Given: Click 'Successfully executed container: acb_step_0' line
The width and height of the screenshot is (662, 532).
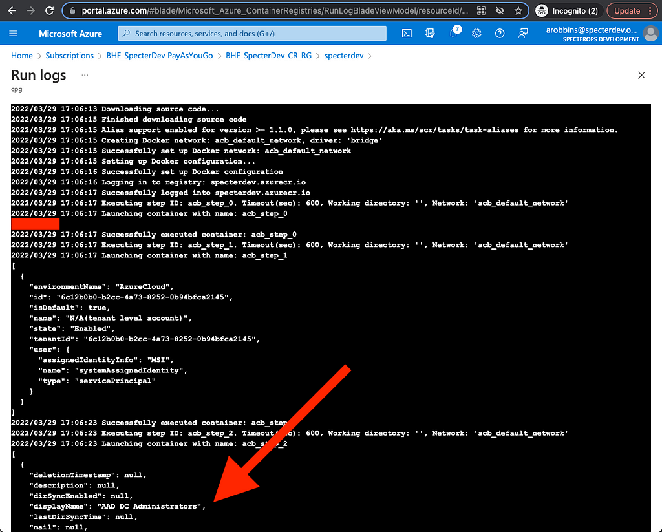Looking at the screenshot, I should click(x=154, y=235).
